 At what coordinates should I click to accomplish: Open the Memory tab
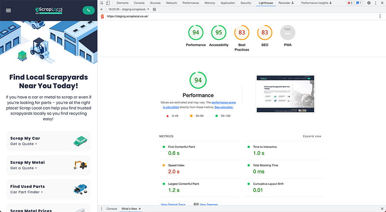(210, 3)
